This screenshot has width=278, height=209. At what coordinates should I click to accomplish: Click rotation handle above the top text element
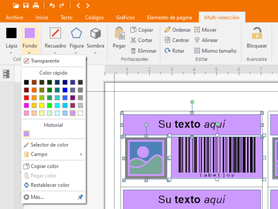pyautogui.click(x=192, y=102)
